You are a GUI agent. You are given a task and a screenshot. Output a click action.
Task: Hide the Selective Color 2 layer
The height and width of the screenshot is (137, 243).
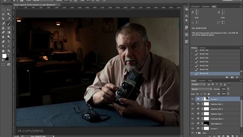point(193,109)
